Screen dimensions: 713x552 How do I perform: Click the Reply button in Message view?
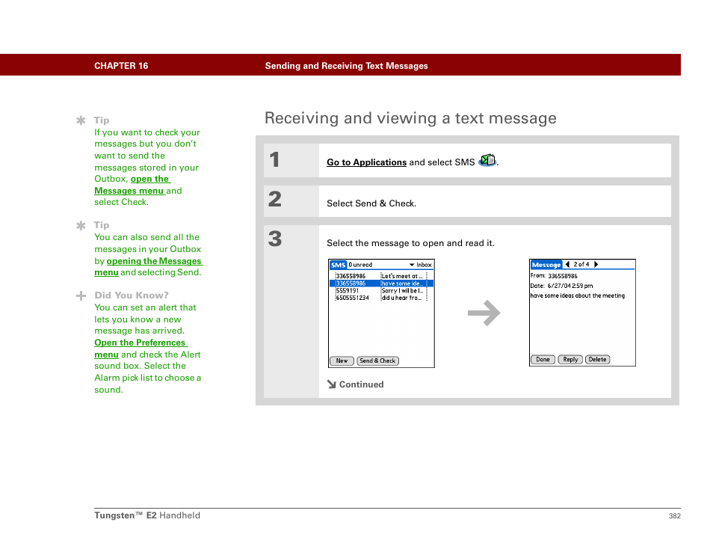tap(570, 360)
